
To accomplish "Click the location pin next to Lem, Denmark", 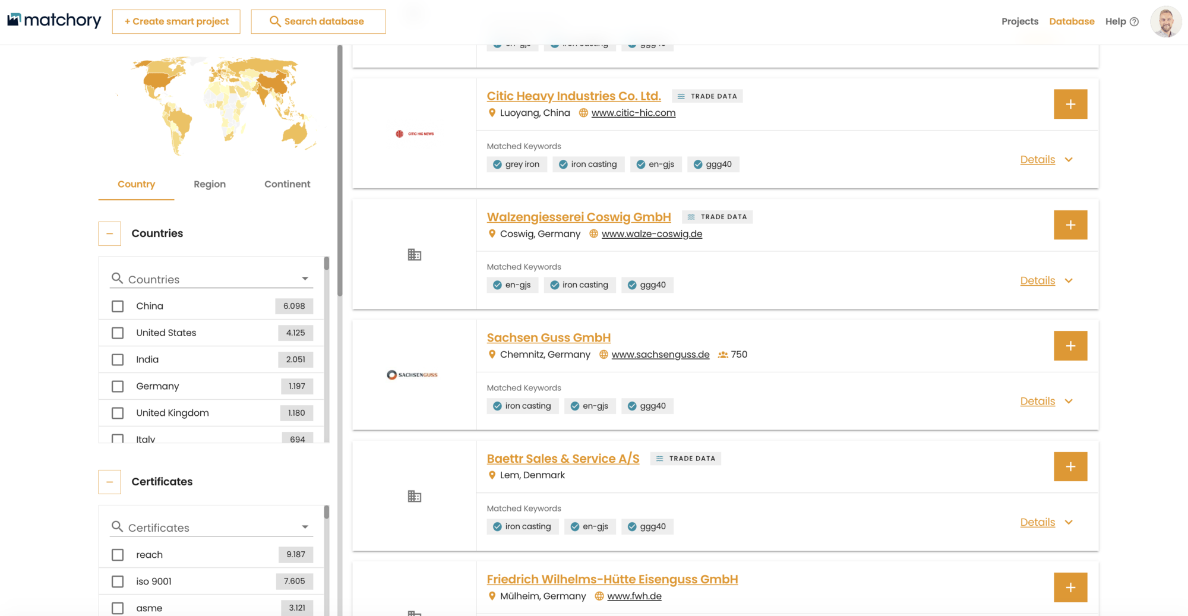I will pyautogui.click(x=492, y=475).
